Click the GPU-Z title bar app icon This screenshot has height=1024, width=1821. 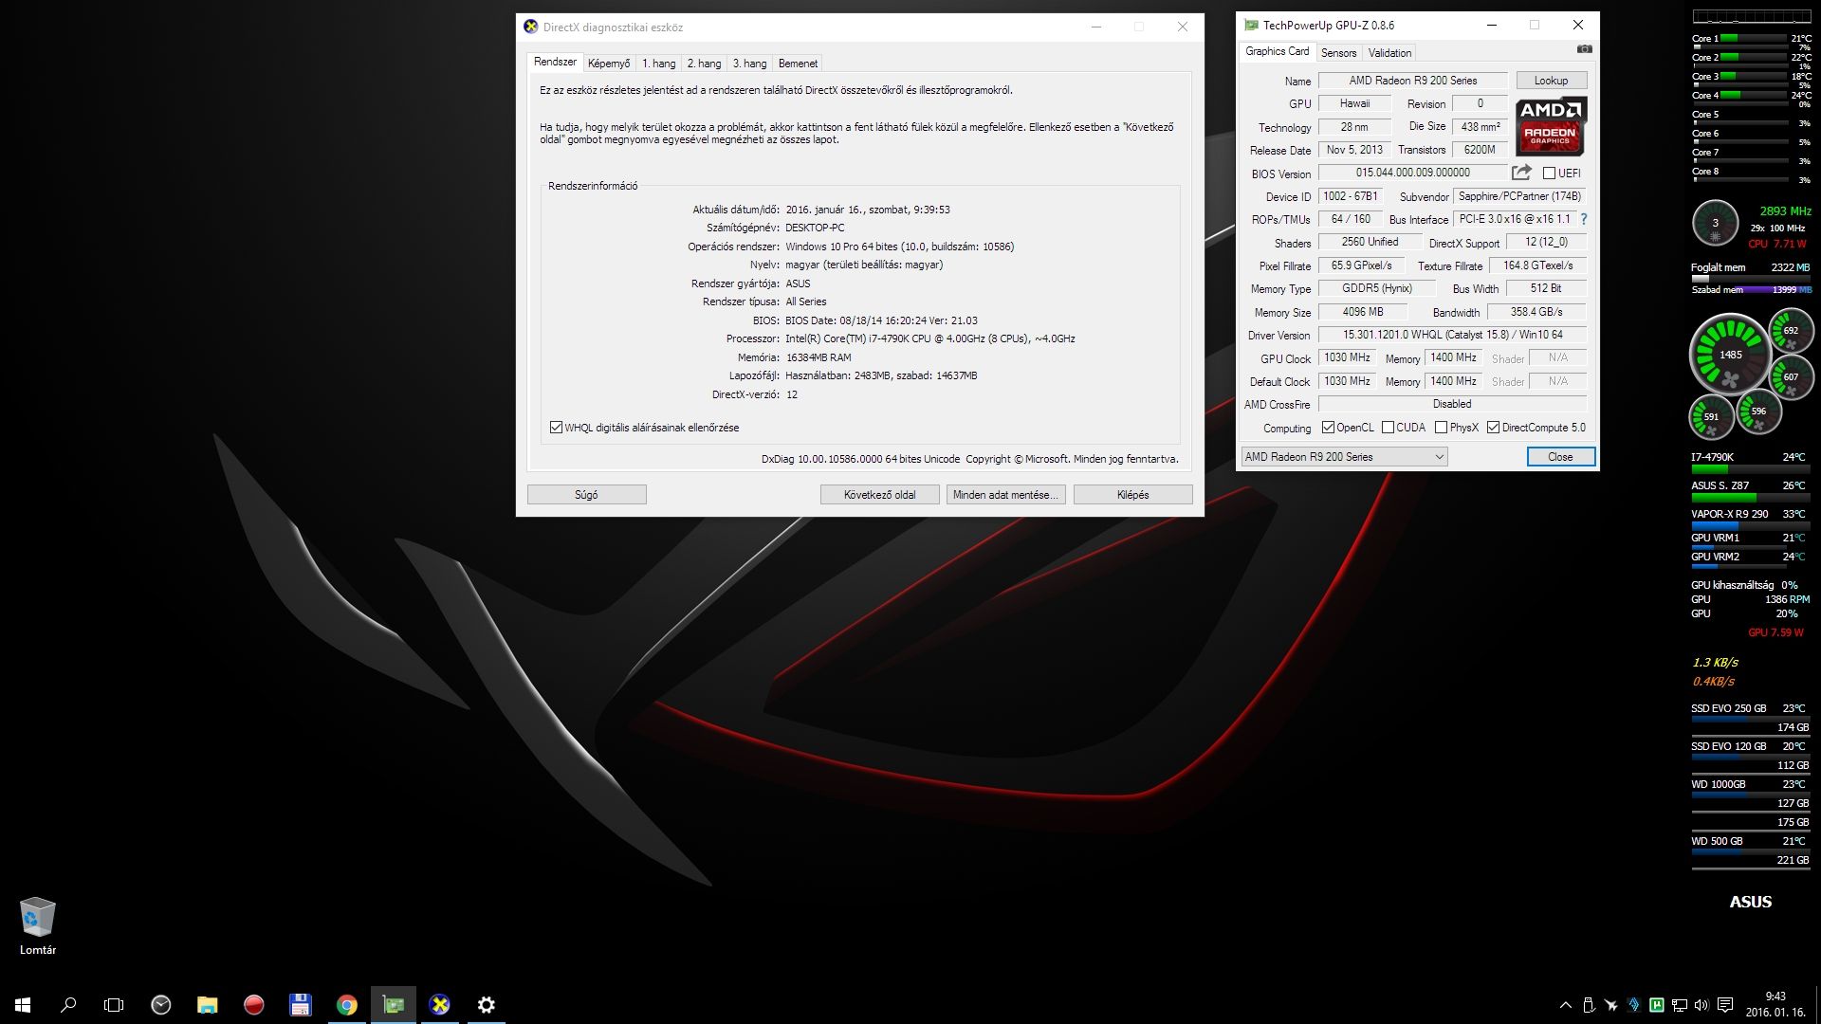1251,26
